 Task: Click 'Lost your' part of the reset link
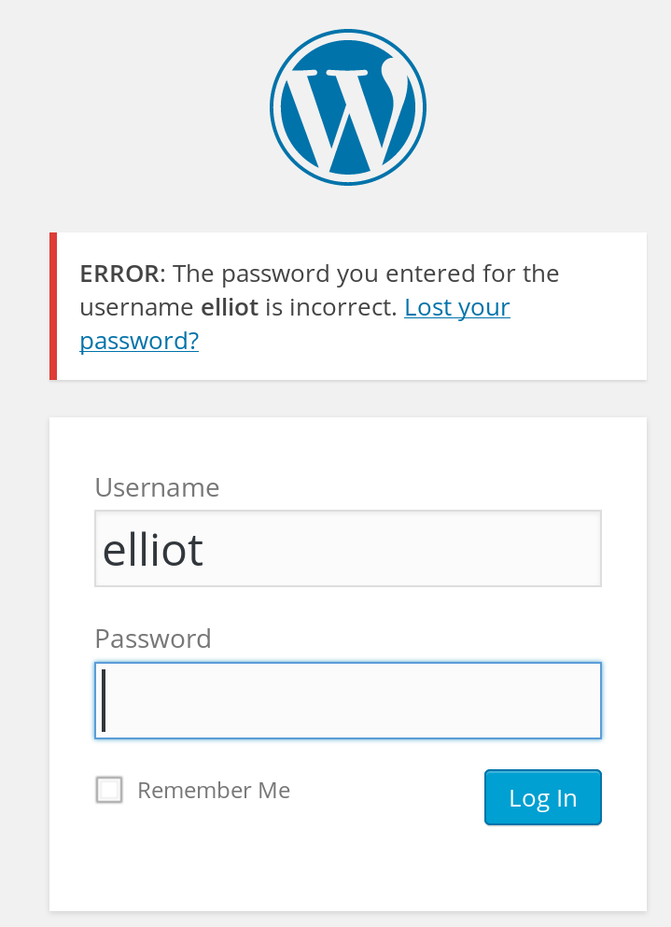[457, 307]
